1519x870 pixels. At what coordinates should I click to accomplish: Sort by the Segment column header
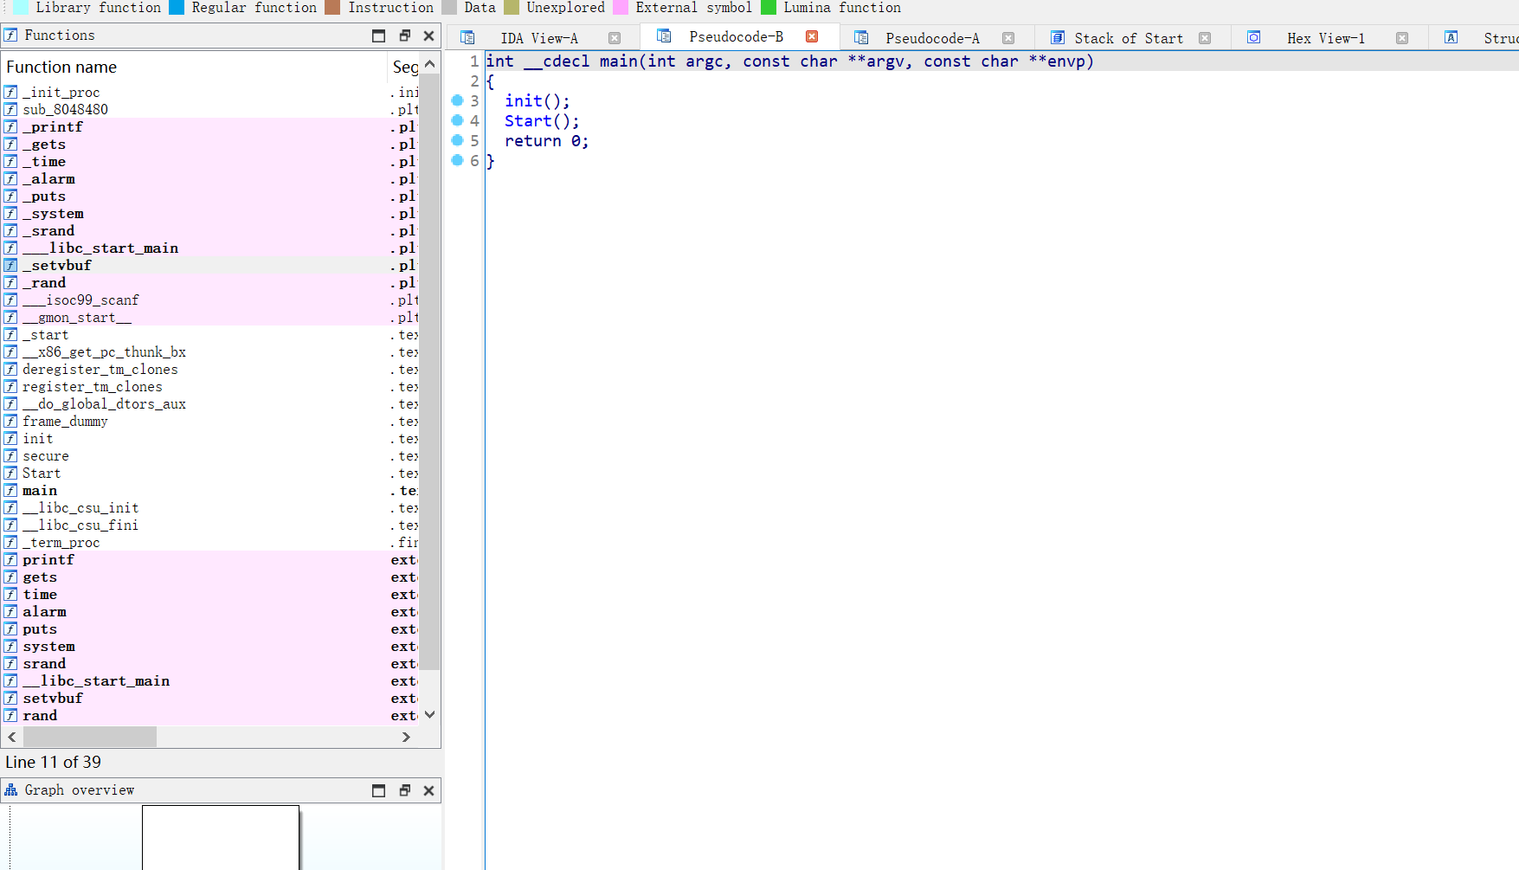(405, 67)
